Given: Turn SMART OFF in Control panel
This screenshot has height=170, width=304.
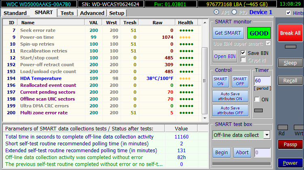Looking at the screenshot, I should tap(240, 82).
